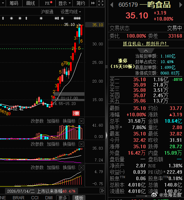Click 换指标 in the bottom indicator panel
The width and height of the screenshot is (184, 200).
(x=69, y=167)
